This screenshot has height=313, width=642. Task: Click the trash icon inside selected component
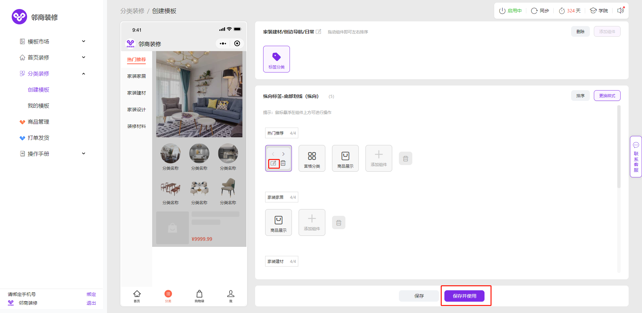pyautogui.click(x=283, y=163)
